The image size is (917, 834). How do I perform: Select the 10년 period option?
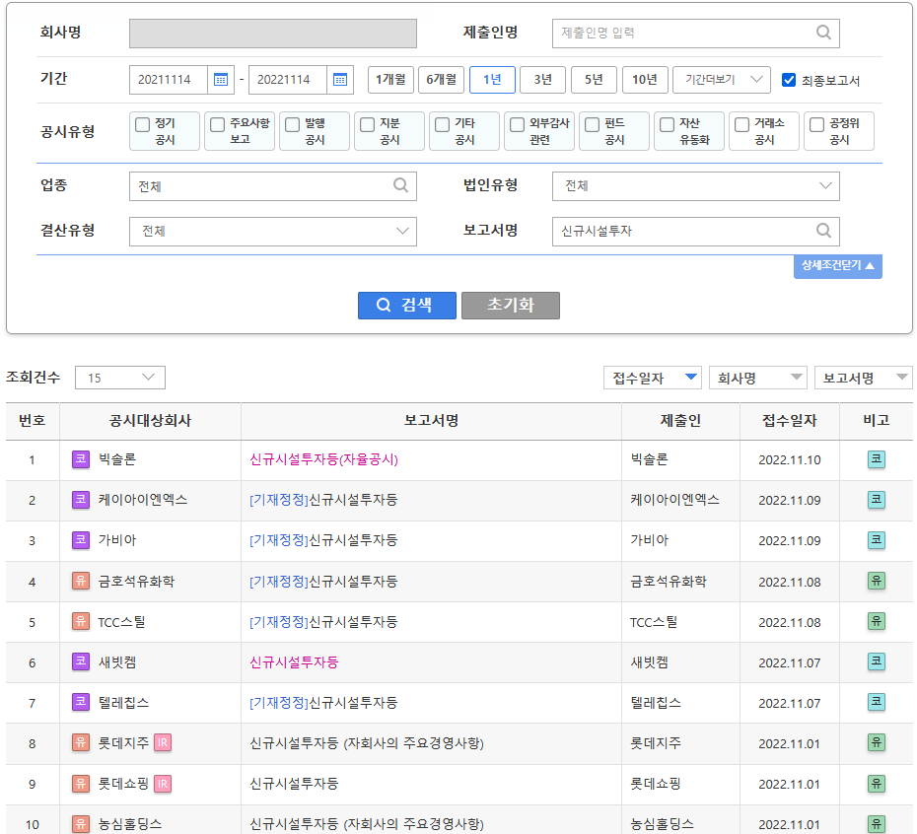[645, 80]
